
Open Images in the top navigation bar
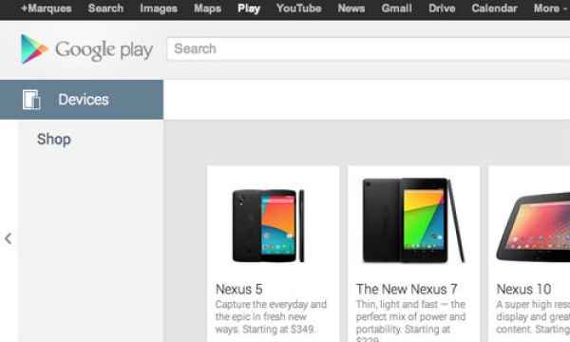pyautogui.click(x=159, y=8)
